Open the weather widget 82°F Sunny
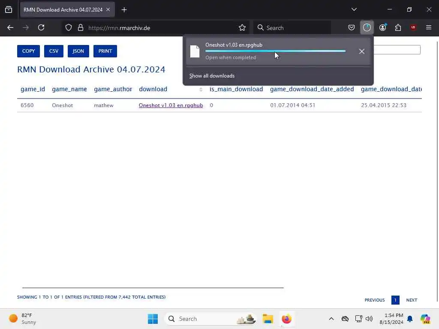The image size is (439, 329). [23, 319]
